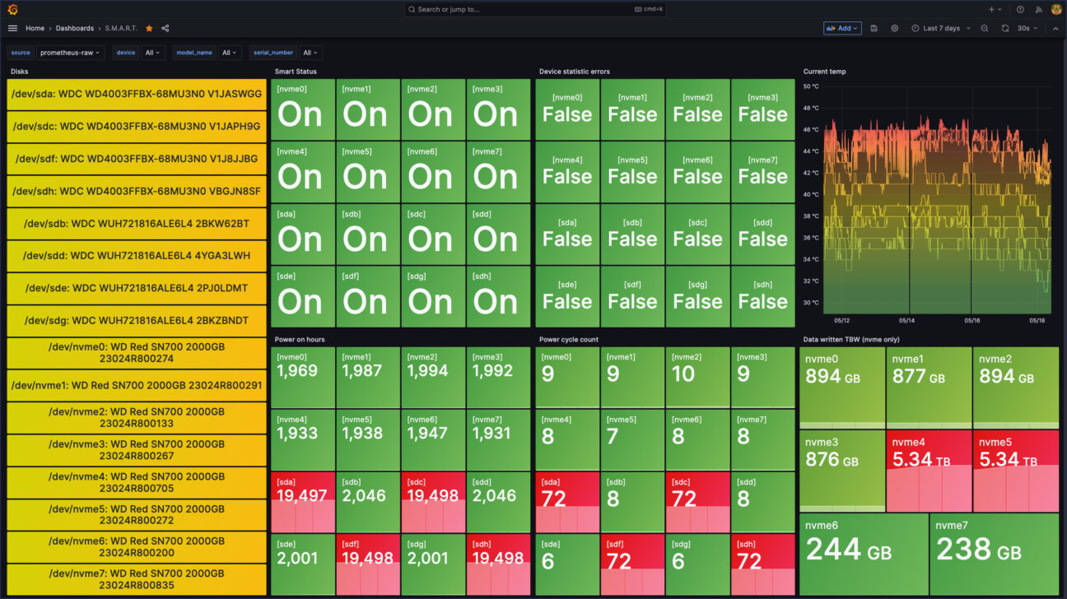Click Power on hours sda 19,497 tile
The height and width of the screenshot is (599, 1067).
point(303,502)
